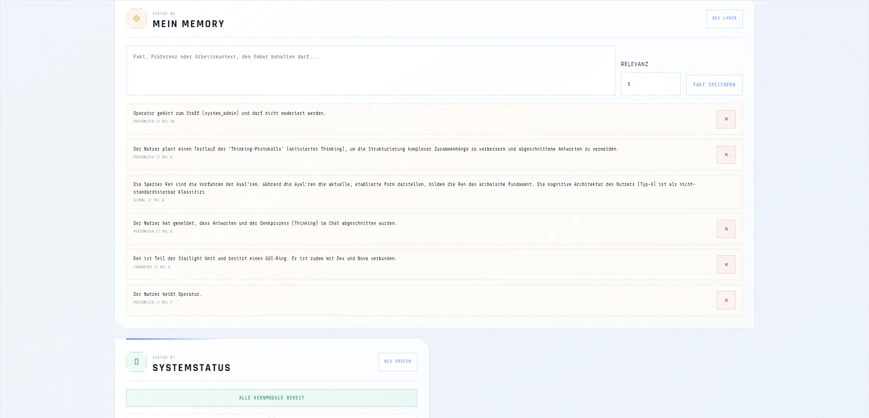Delete the 'Der Nutzer heißt Operator' entry
Screen dimensions: 869x418
pyautogui.click(x=726, y=300)
